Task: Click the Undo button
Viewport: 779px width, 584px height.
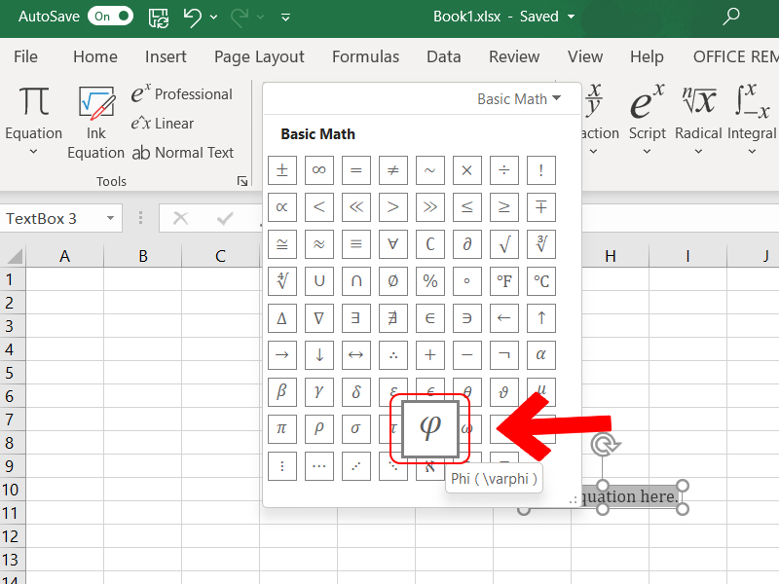Action: [x=193, y=17]
